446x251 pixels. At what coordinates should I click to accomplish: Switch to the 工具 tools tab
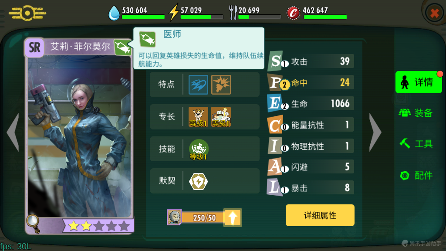[x=416, y=144]
